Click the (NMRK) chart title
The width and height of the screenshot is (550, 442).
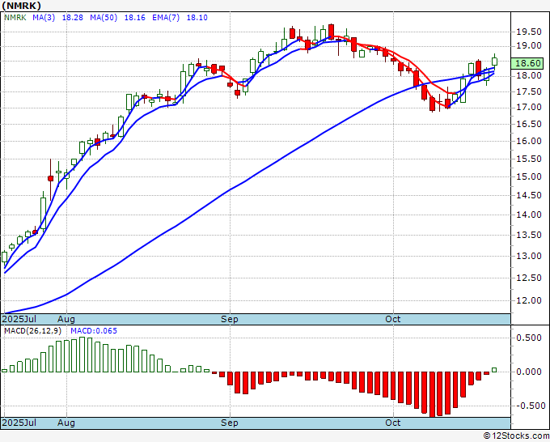(21, 6)
